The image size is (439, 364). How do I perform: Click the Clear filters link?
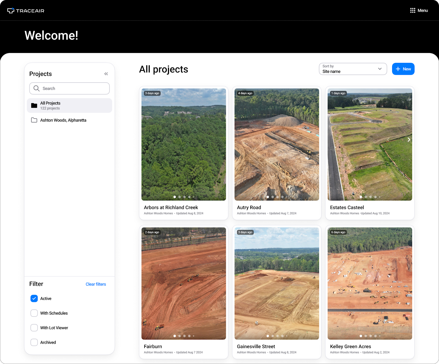tap(96, 284)
